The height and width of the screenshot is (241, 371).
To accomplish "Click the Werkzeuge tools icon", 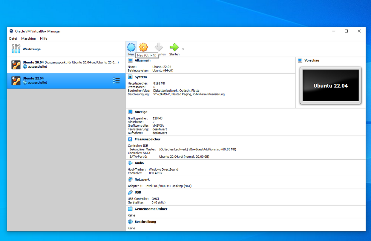I will click(16, 49).
